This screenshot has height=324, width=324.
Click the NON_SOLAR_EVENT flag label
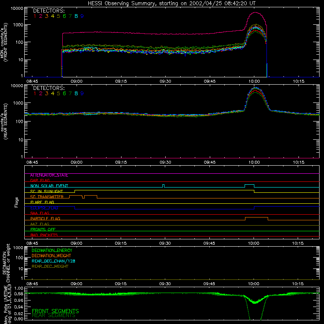(x=49, y=186)
